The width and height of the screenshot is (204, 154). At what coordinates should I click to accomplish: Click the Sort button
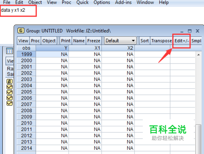pyautogui.click(x=144, y=41)
